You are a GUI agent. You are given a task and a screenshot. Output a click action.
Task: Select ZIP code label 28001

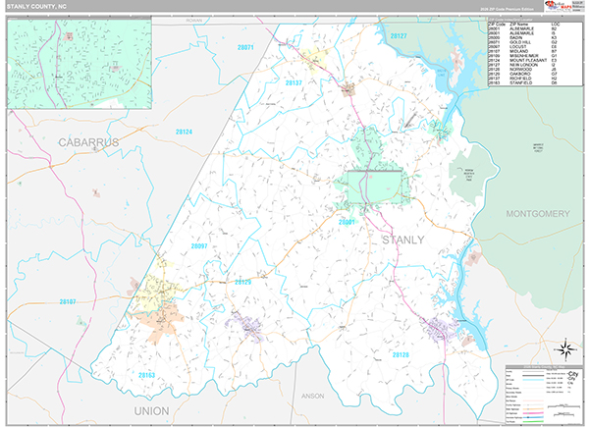(x=347, y=222)
